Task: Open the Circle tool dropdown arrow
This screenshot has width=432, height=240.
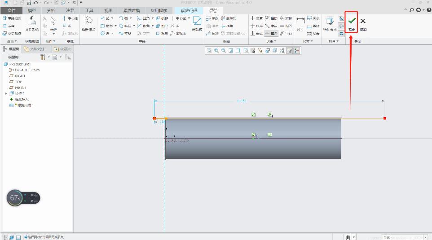Action: coord(112,33)
